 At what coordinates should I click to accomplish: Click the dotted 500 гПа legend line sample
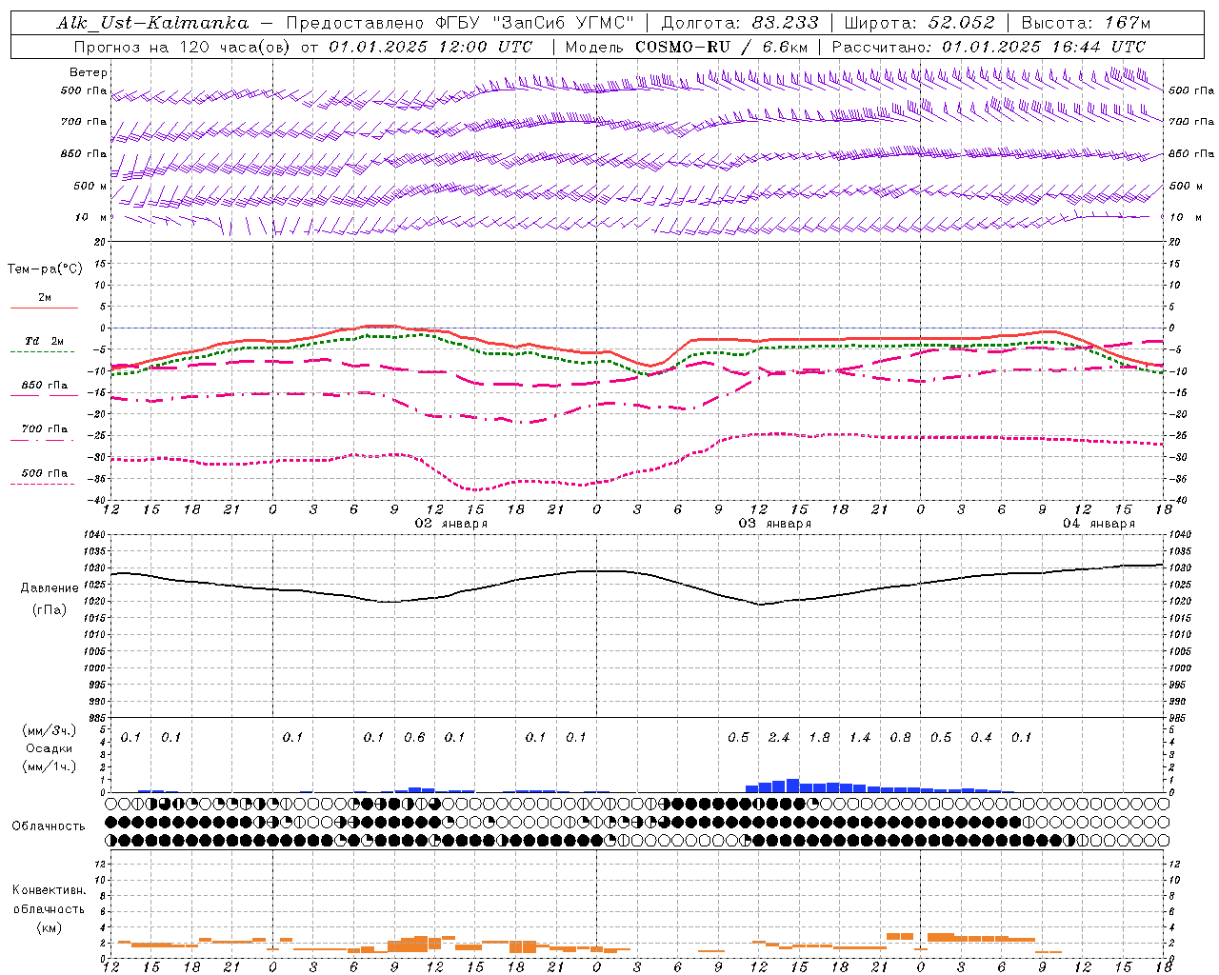pos(43,485)
